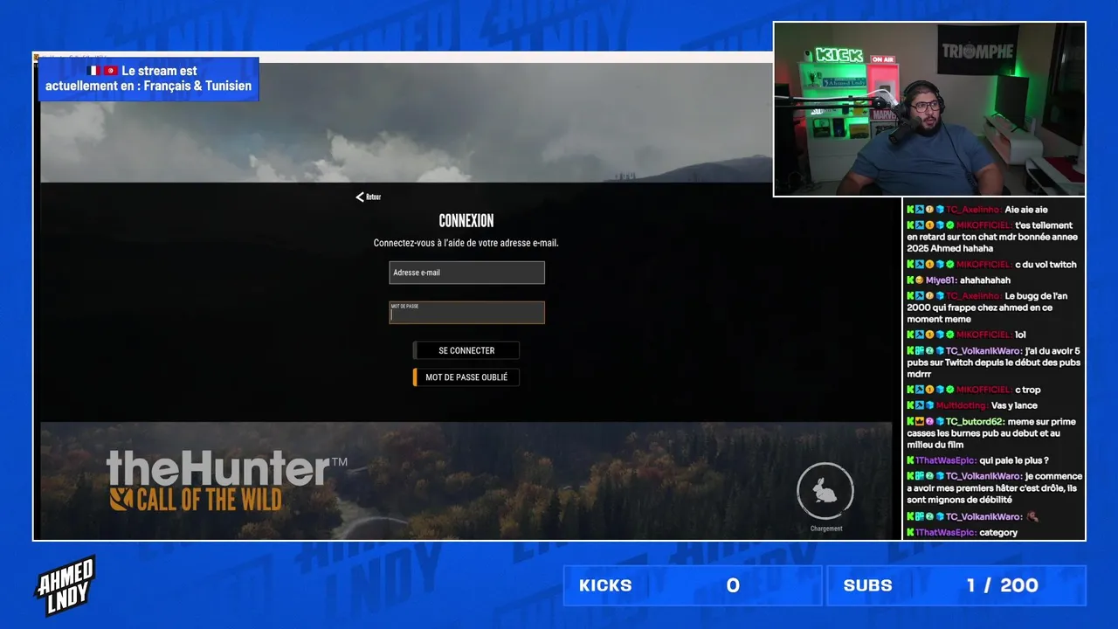Click the Kick badge beside Multidoting

coord(910,405)
